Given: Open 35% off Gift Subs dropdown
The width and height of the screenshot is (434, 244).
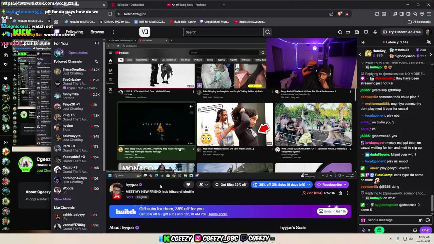Looking at the screenshot, I should (x=281, y=185).
